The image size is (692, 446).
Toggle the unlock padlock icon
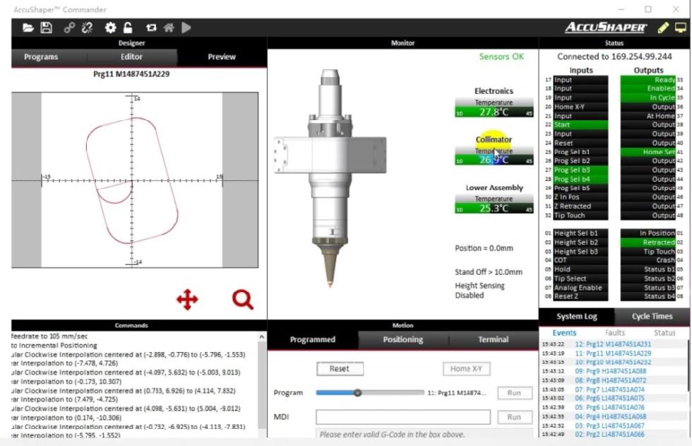click(x=128, y=28)
